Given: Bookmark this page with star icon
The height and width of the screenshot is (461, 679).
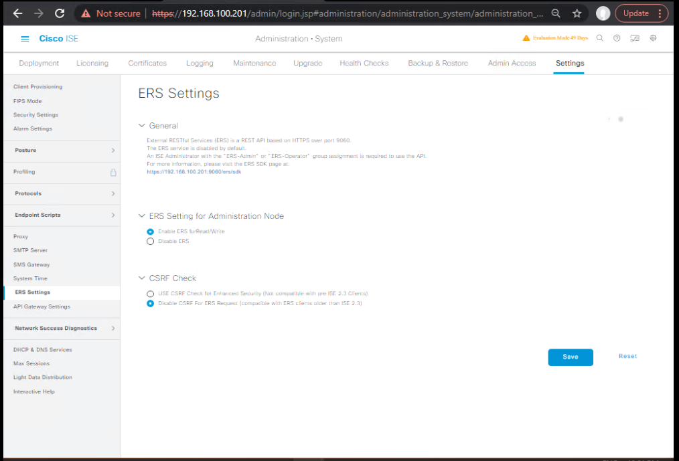Looking at the screenshot, I should click(577, 13).
